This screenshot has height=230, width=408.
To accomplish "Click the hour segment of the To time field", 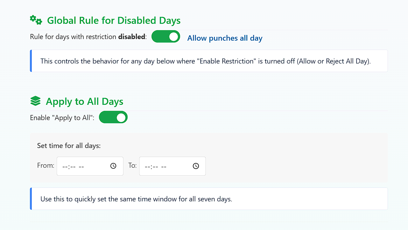I will [x=147, y=166].
